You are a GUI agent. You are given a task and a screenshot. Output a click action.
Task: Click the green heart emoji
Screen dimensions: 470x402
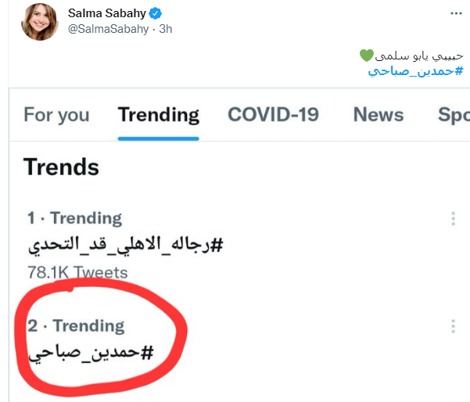pos(365,56)
